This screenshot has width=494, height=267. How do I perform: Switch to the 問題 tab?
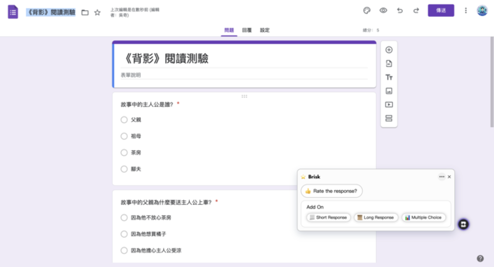pos(229,30)
